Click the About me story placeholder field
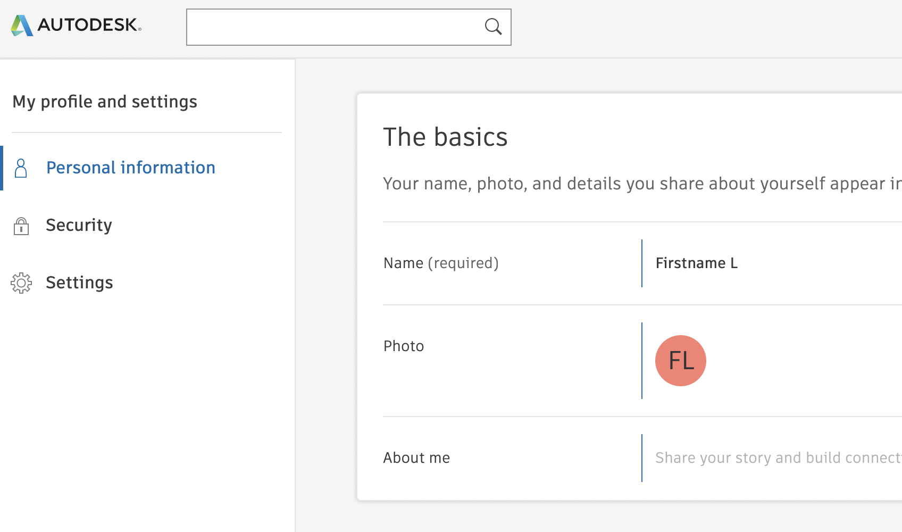Viewport: 902px width, 532px height. (776, 458)
